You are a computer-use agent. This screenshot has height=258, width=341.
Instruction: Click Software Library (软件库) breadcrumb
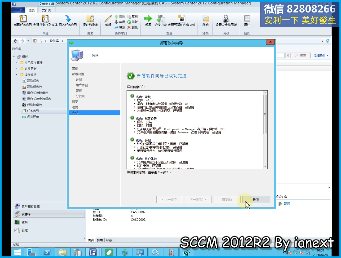click(54, 41)
